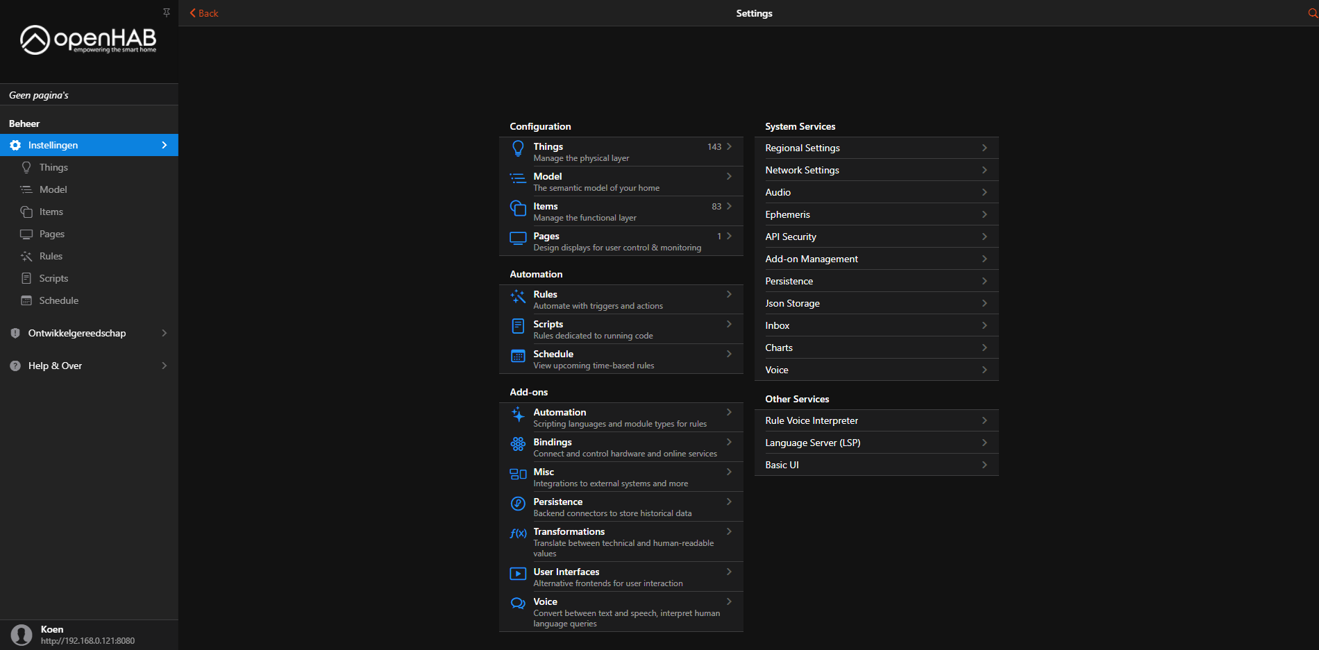Open Language Server (LSP) service

coord(876,443)
